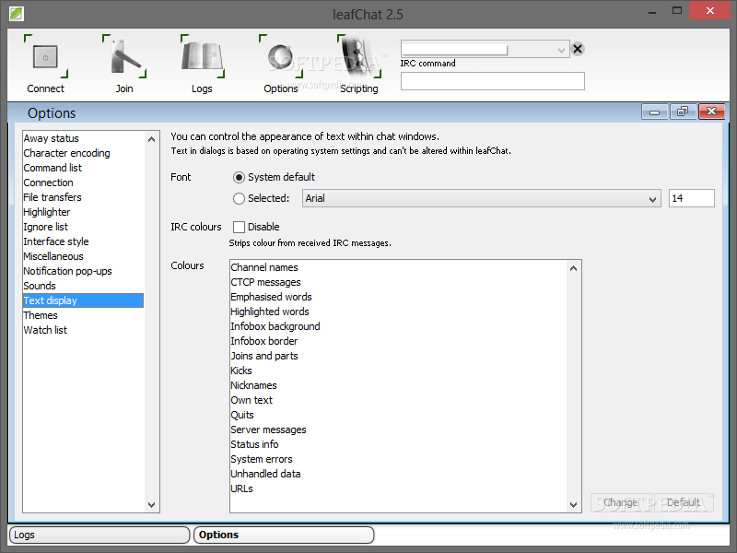Screen dimensions: 737x553
Task: Select Miscellaneous in options list
Action: [83, 256]
